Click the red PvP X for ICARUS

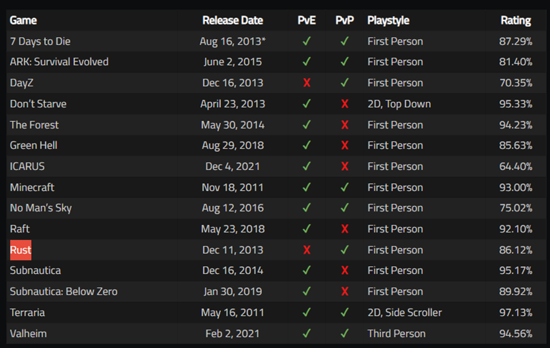345,166
